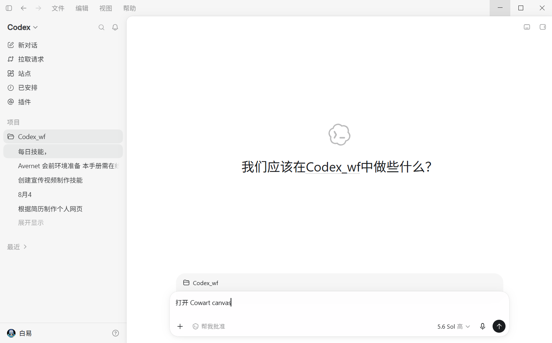The height and width of the screenshot is (343, 552).
Task: Click the new chat pencil icon
Action: tap(11, 45)
